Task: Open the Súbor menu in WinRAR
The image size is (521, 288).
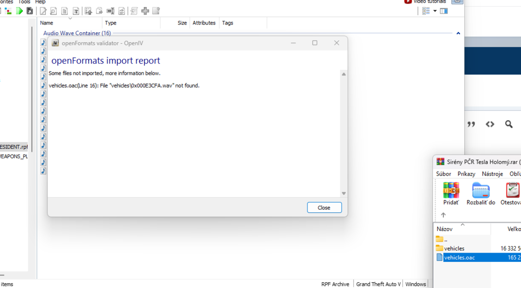Action: 443,174
